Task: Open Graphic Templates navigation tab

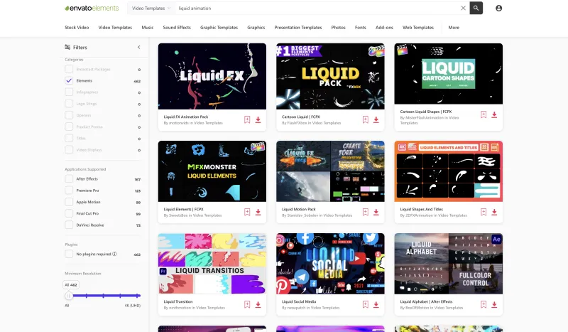Action: [219, 28]
